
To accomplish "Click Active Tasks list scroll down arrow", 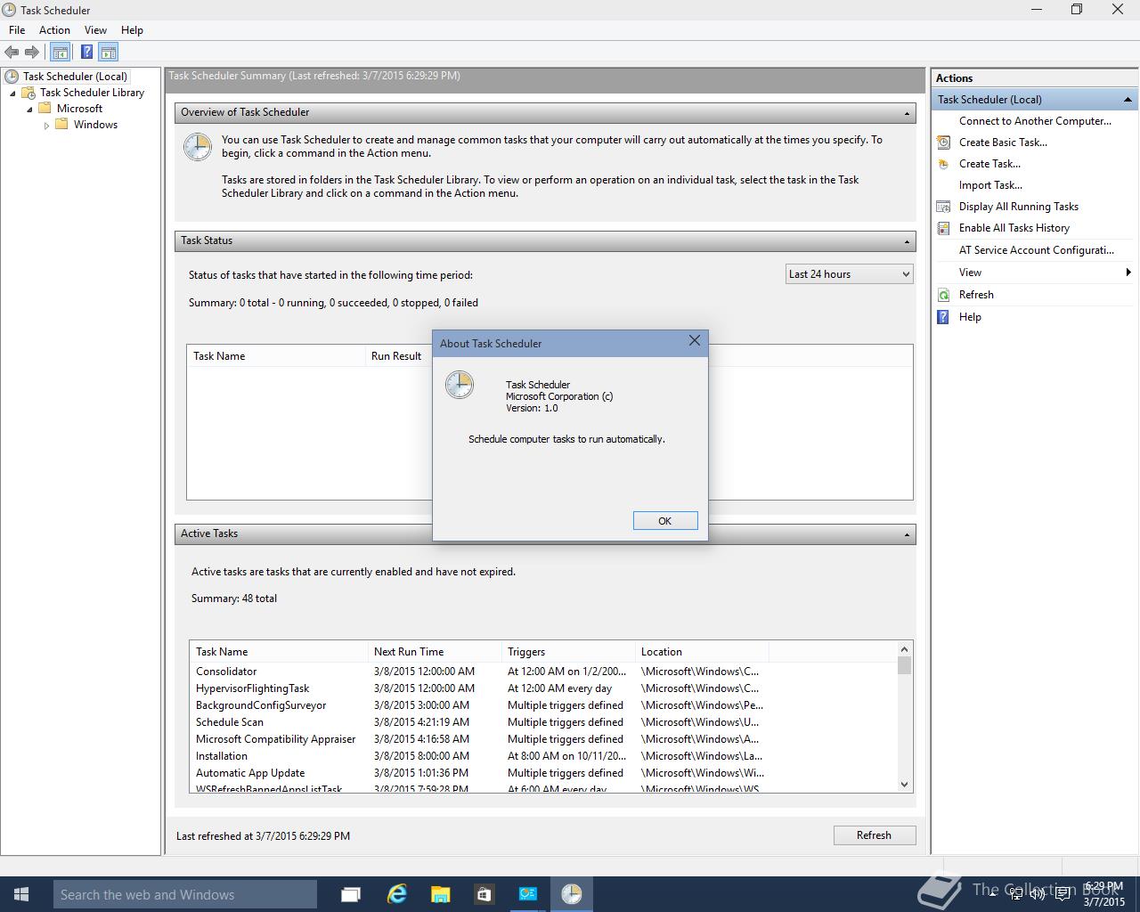I will point(905,785).
